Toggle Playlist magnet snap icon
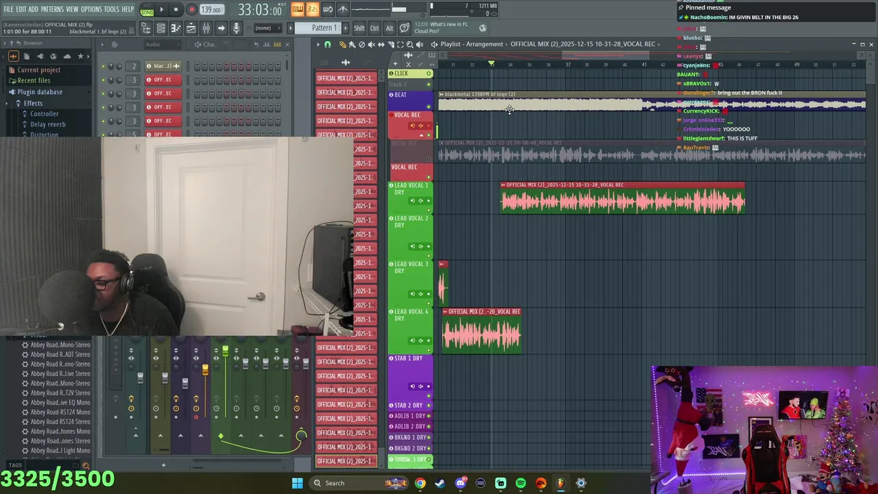Viewport: 878px width, 494px height. tap(328, 45)
